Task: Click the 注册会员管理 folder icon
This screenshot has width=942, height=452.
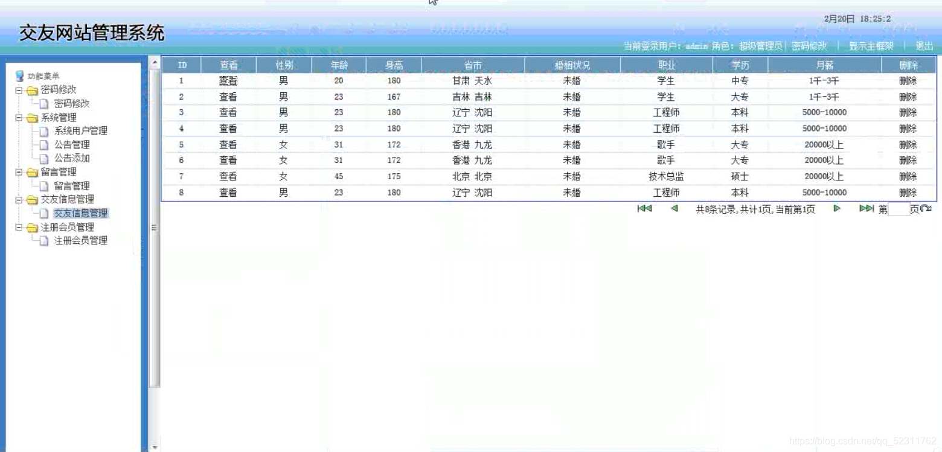Action: (32, 228)
